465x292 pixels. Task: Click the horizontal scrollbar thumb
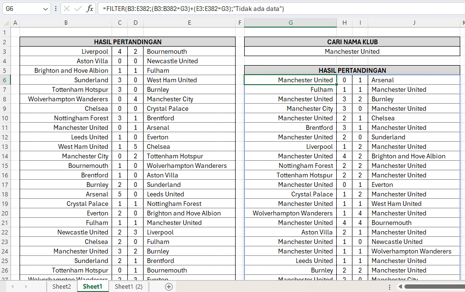pos(434,286)
